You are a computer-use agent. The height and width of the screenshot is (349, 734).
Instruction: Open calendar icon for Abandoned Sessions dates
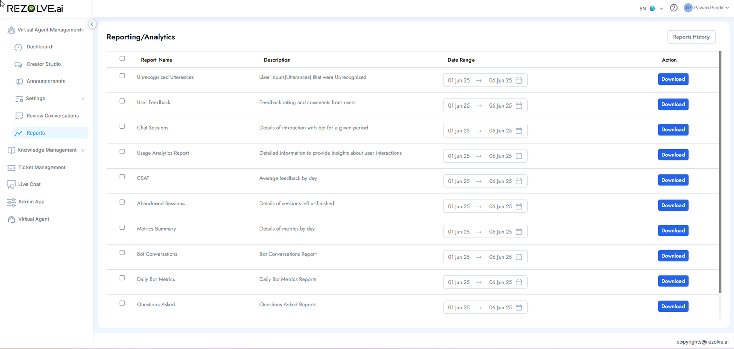pos(519,206)
